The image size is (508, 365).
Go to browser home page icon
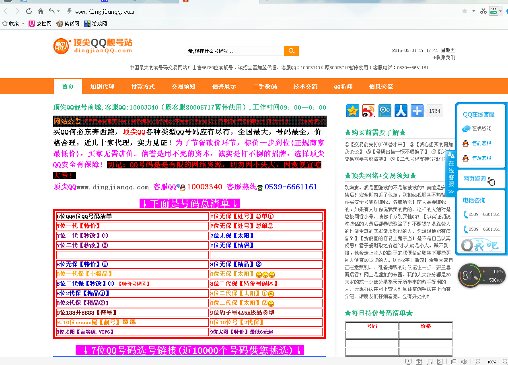41,11
